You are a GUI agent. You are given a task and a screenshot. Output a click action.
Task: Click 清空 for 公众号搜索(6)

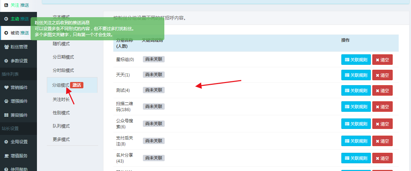(x=382, y=124)
